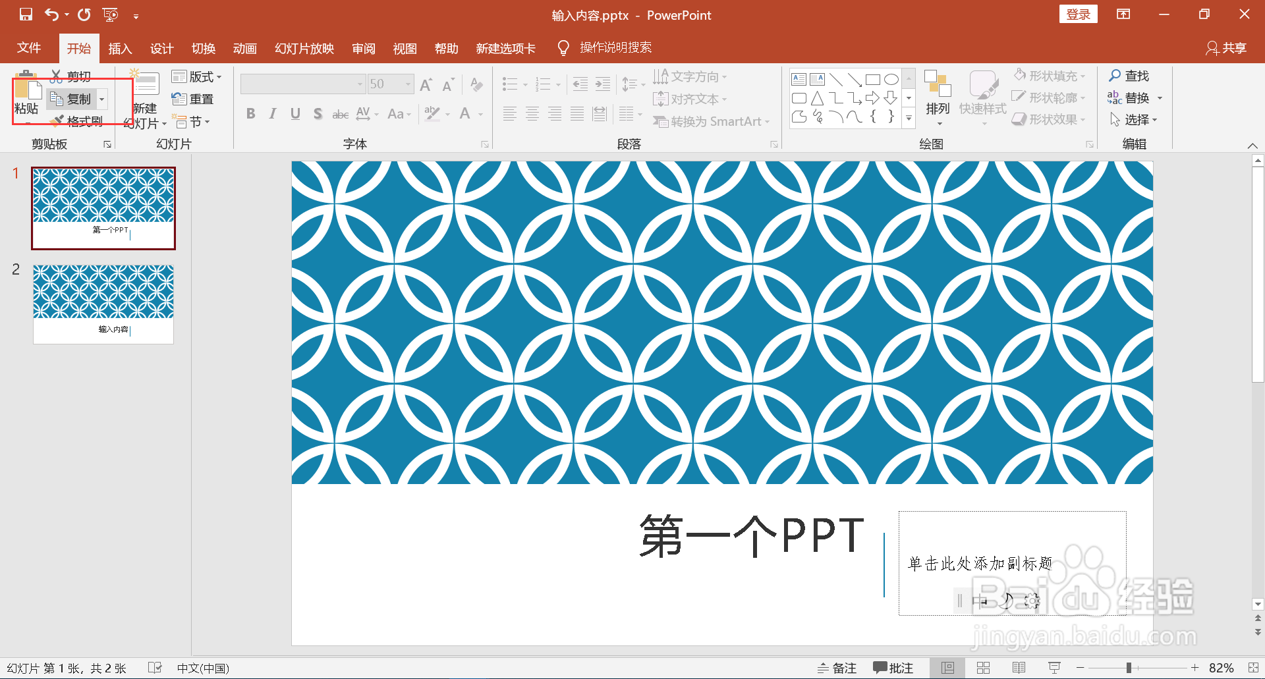Select the Down Arrow block shape
This screenshot has width=1265, height=679.
(x=891, y=98)
